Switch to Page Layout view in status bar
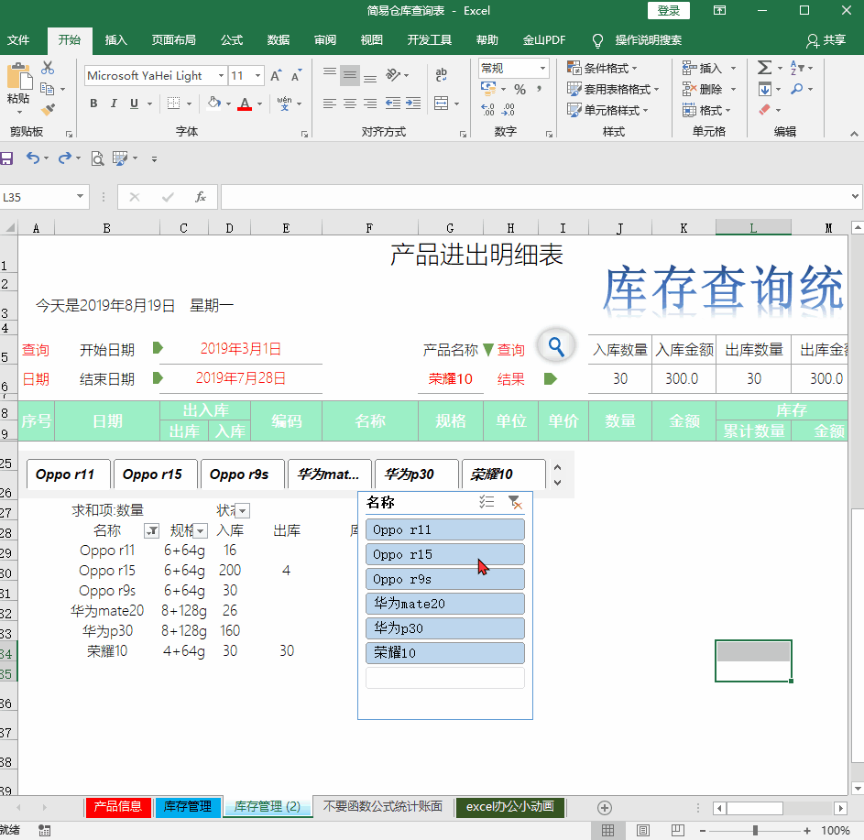Viewport: 864px width, 840px height. pos(642,830)
